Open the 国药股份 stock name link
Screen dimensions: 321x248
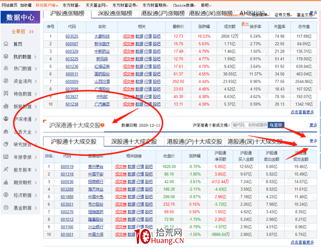pos(102,74)
